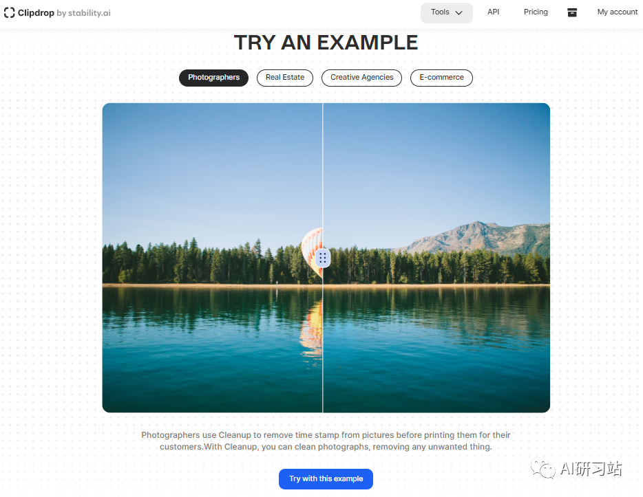Viewport: 643px width, 497px height.
Task: Switch to the Real Estate example
Action: [x=285, y=78]
